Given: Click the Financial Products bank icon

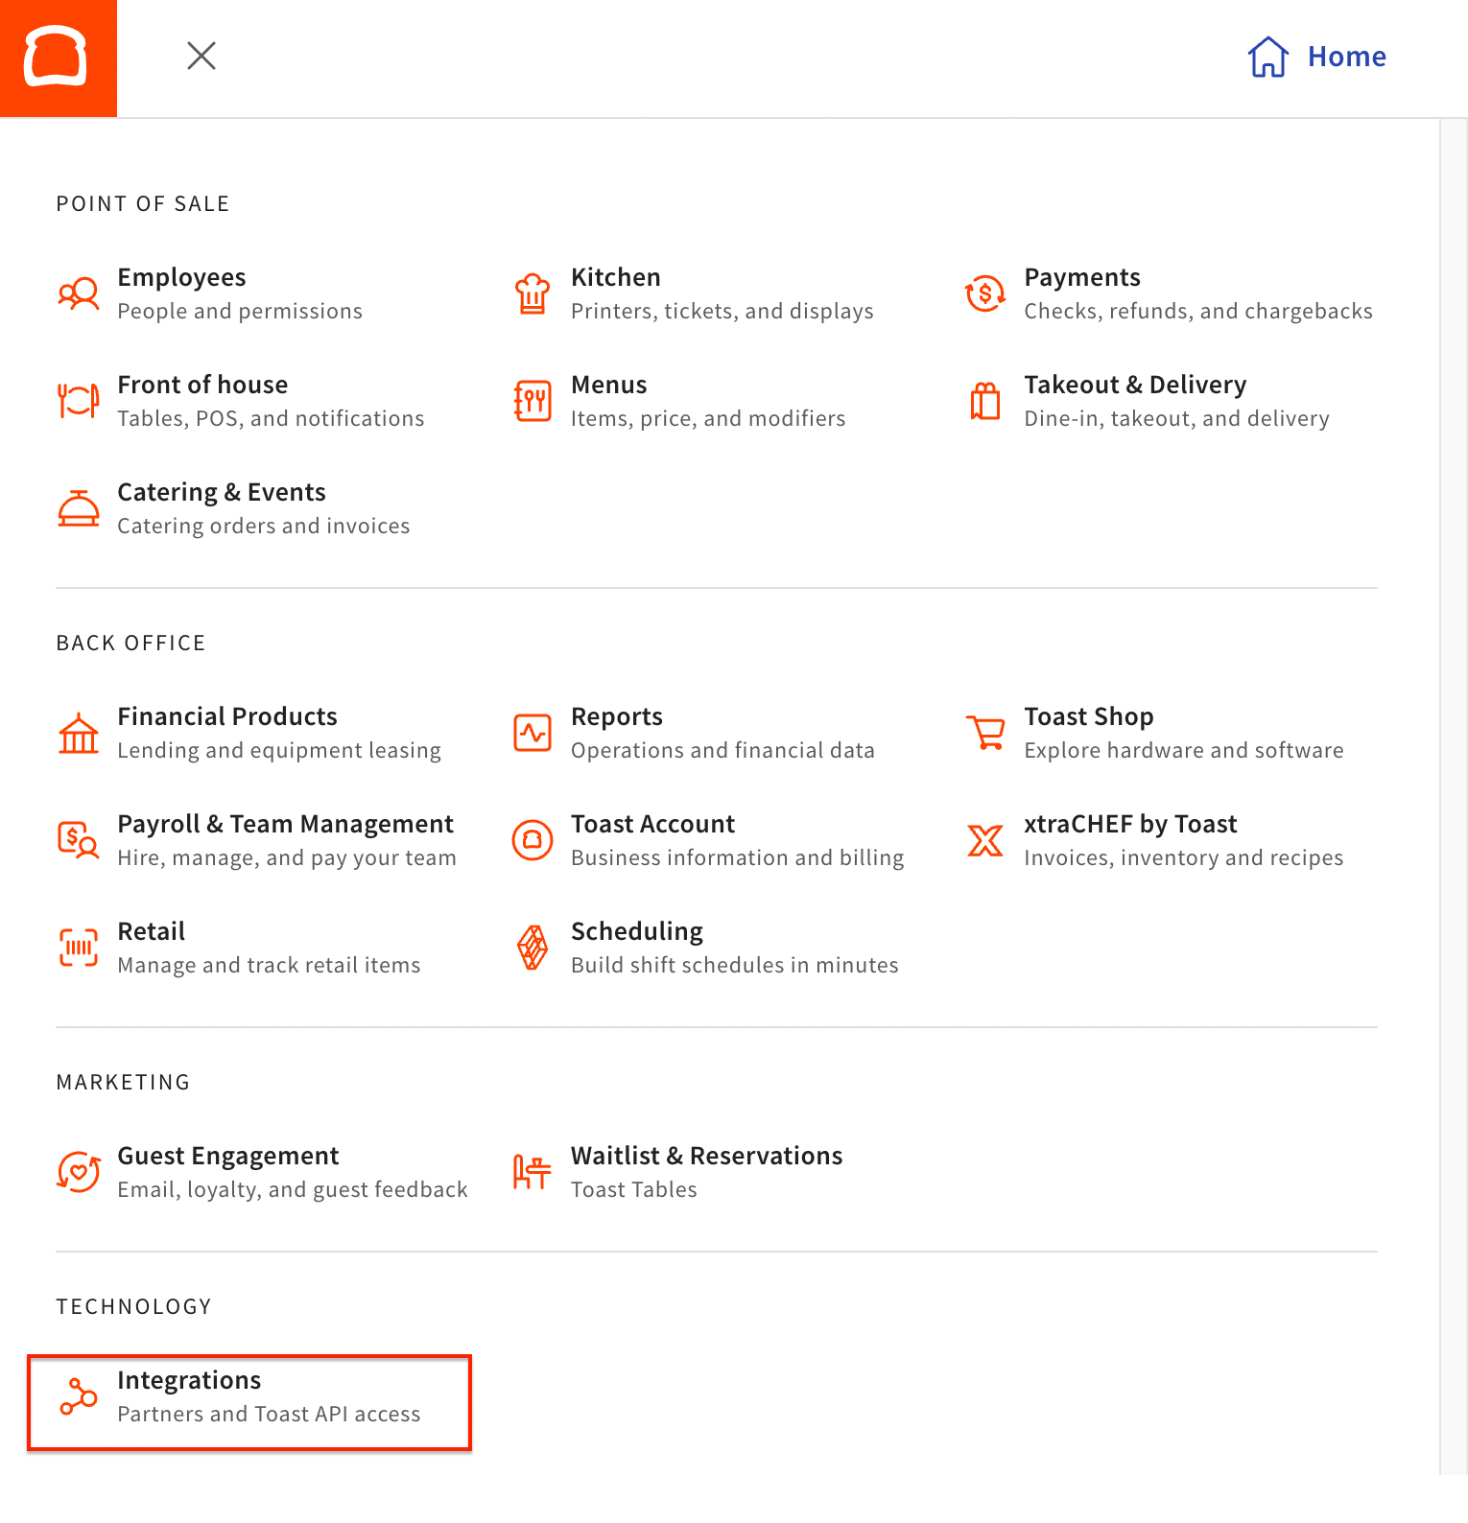Looking at the screenshot, I should [79, 733].
